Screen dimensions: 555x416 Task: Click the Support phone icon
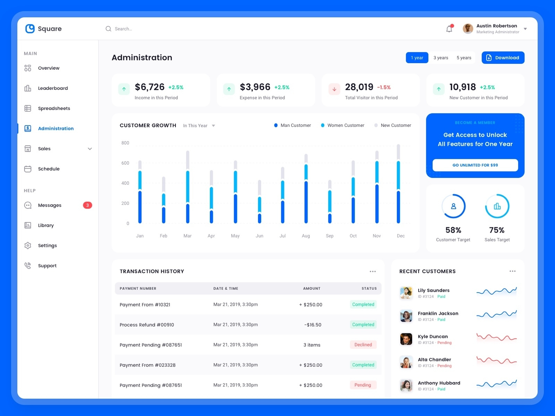tap(28, 266)
